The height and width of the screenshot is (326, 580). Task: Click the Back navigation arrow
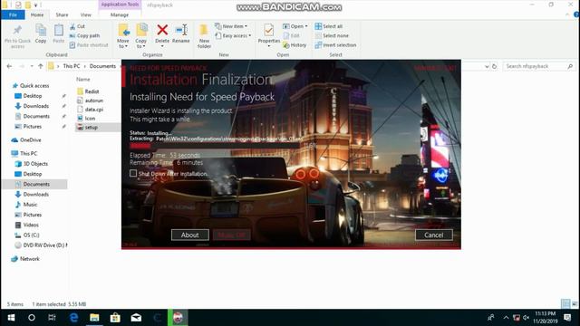[9, 66]
